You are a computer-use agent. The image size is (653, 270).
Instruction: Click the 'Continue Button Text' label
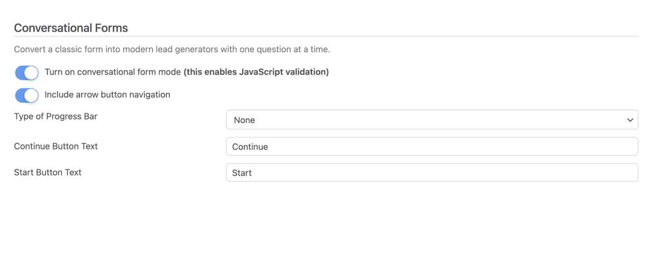56,146
